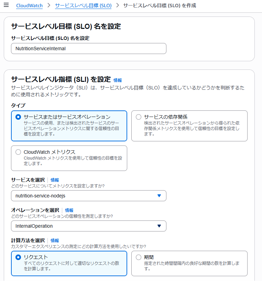Click the blue arrow of service dropdown
This screenshot has width=262, height=281.
coord(159,196)
